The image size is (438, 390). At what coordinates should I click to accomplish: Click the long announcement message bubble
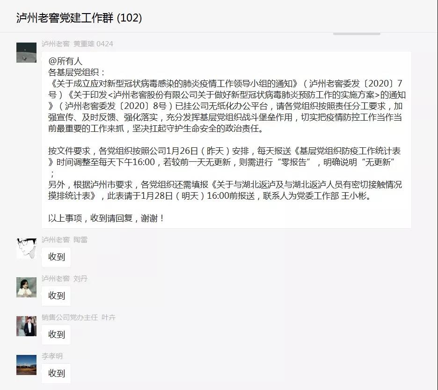[x=226, y=139]
